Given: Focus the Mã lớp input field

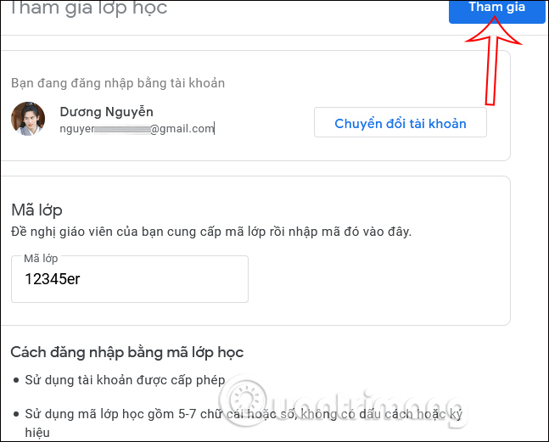Looking at the screenshot, I should 130,279.
